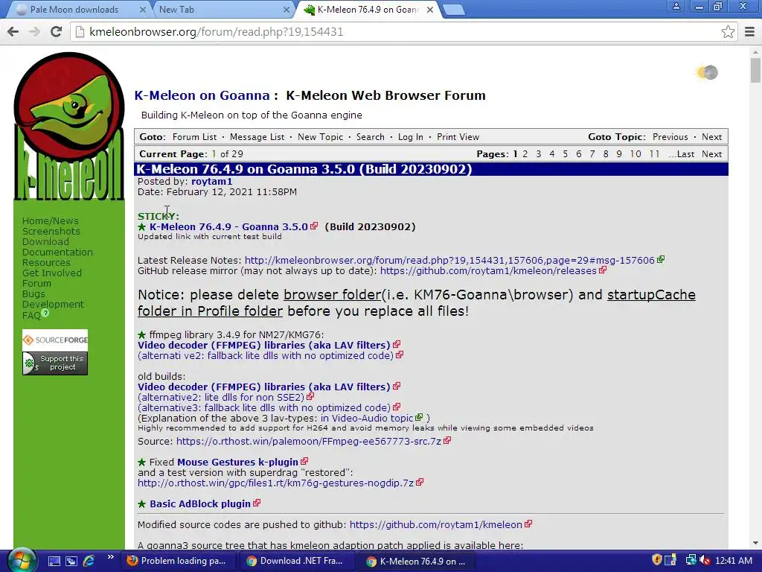Open K-Meleon 76.4.9 - Goanna 3.5.0 download link
Image resolution: width=762 pixels, height=572 pixels.
click(x=229, y=226)
